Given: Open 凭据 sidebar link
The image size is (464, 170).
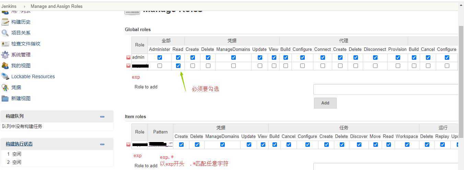Looking at the screenshot, I should 16,87.
